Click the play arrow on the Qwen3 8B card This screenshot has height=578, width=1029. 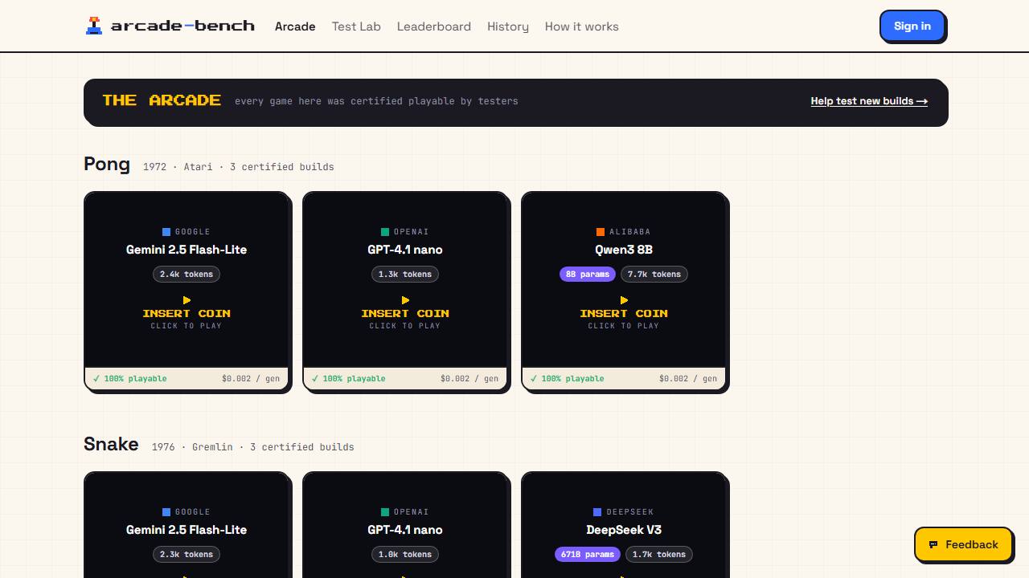pyautogui.click(x=624, y=300)
